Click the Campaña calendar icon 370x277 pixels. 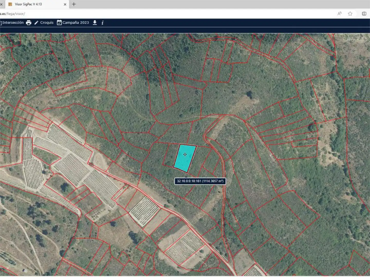[59, 23]
